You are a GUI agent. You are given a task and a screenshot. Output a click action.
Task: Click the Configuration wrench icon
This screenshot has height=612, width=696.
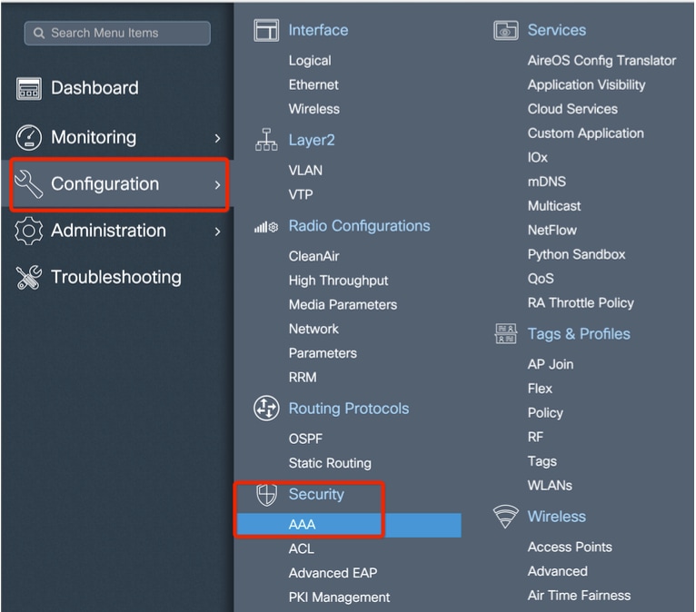click(x=29, y=184)
